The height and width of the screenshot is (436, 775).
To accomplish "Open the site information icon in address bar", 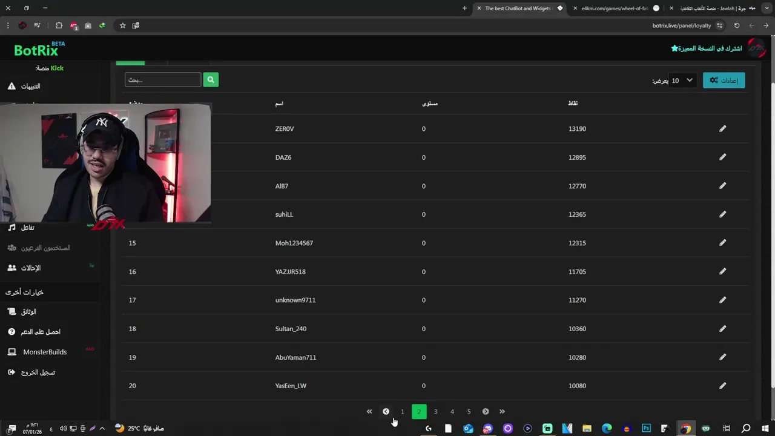I will (719, 25).
